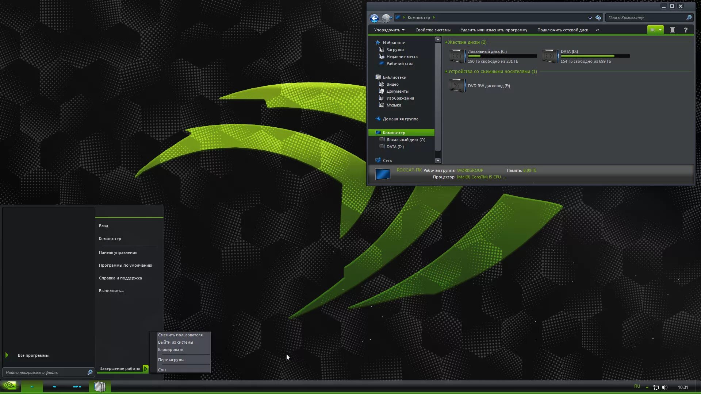Select Локальный диск (C:) drive icon
The width and height of the screenshot is (701, 394).
(x=457, y=56)
